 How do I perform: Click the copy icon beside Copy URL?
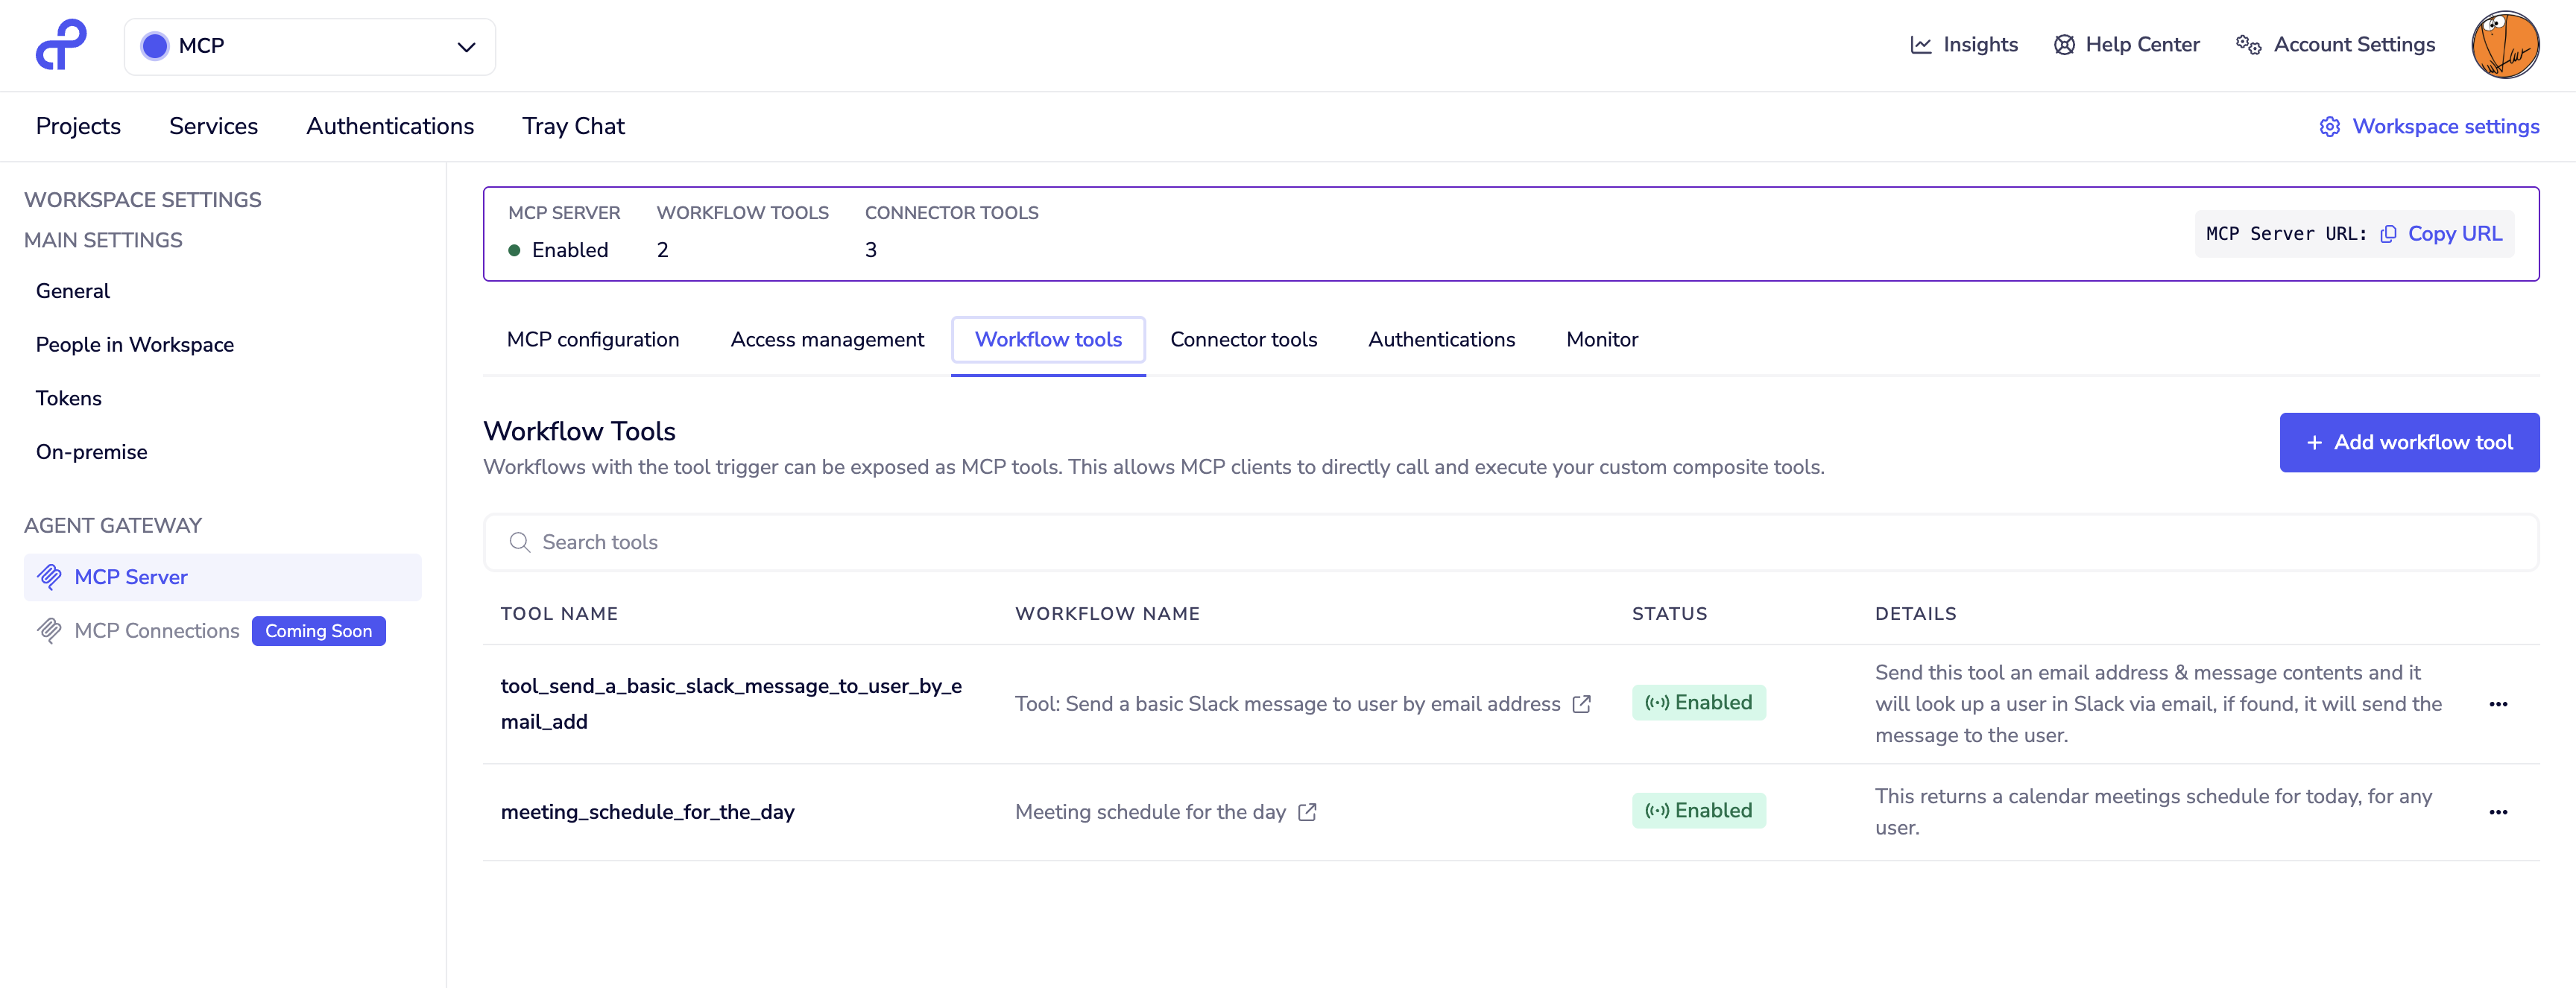pyautogui.click(x=2388, y=234)
